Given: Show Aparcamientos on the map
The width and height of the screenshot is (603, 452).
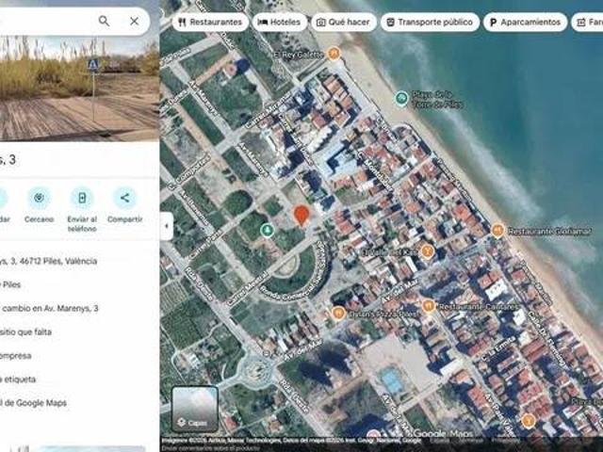Looking at the screenshot, I should pos(525,23).
